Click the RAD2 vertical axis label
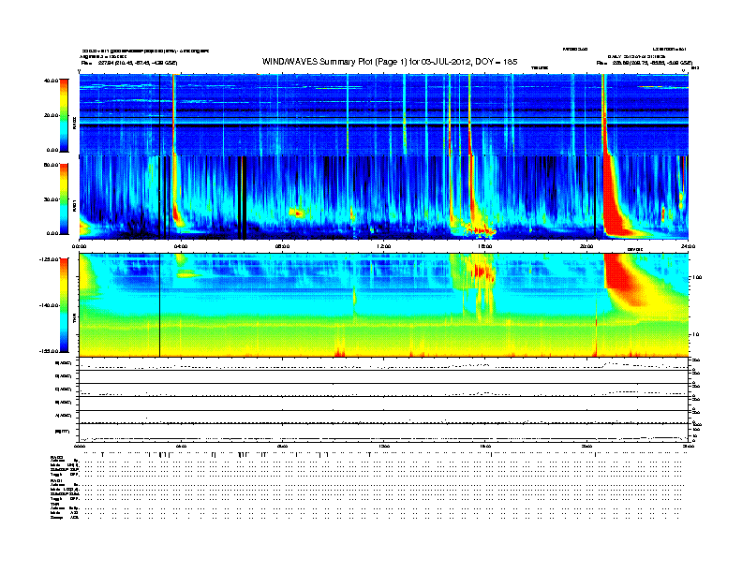 (74, 123)
